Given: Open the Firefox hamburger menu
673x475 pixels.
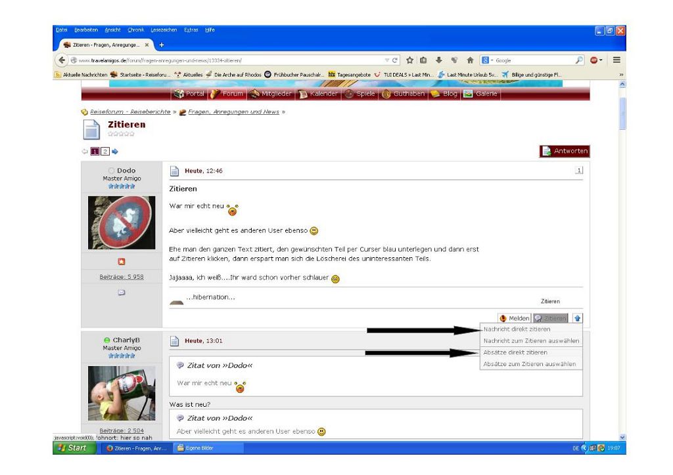Looking at the screenshot, I should pyautogui.click(x=616, y=60).
